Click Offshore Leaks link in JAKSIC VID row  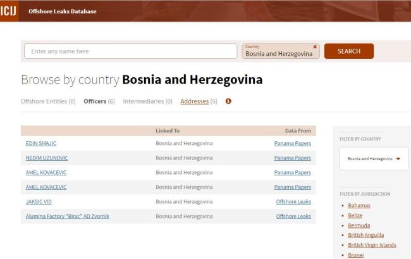pos(293,202)
